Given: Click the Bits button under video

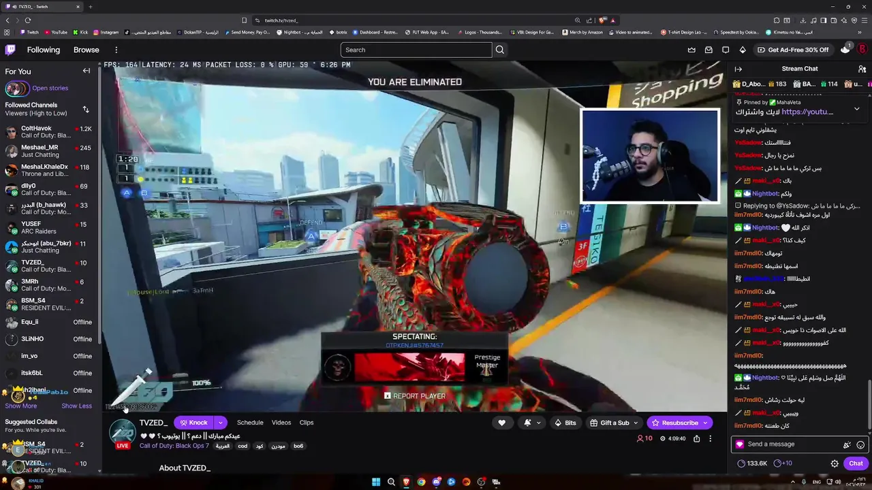Looking at the screenshot, I should (x=565, y=423).
